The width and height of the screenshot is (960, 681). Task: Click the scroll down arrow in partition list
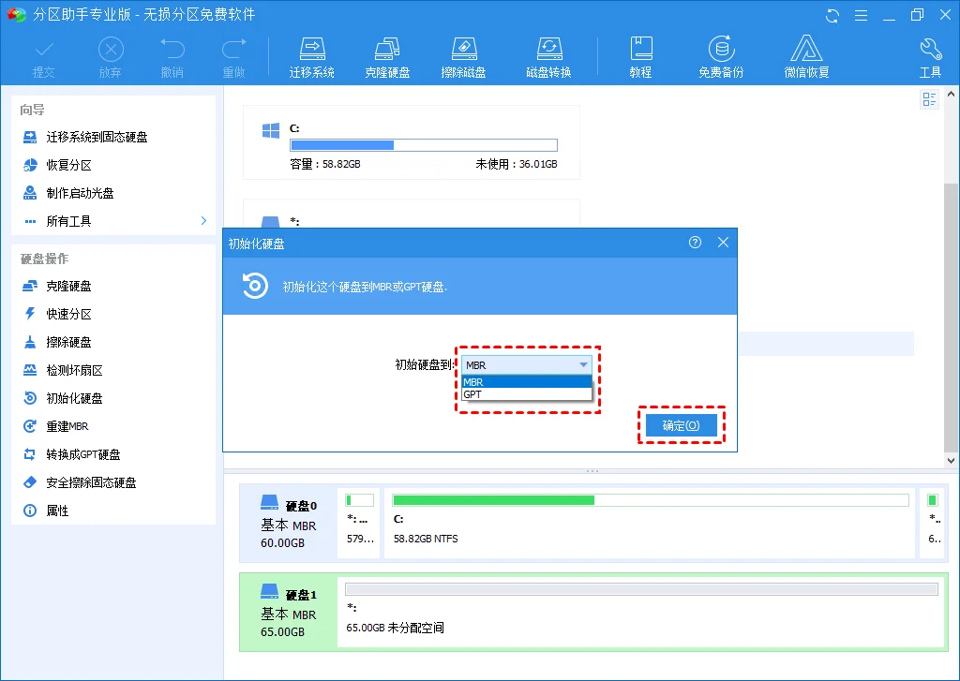pos(951,461)
